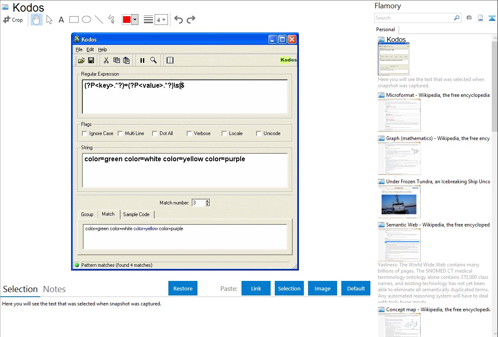
Task: Open the Sample Code tab
Action: (136, 214)
